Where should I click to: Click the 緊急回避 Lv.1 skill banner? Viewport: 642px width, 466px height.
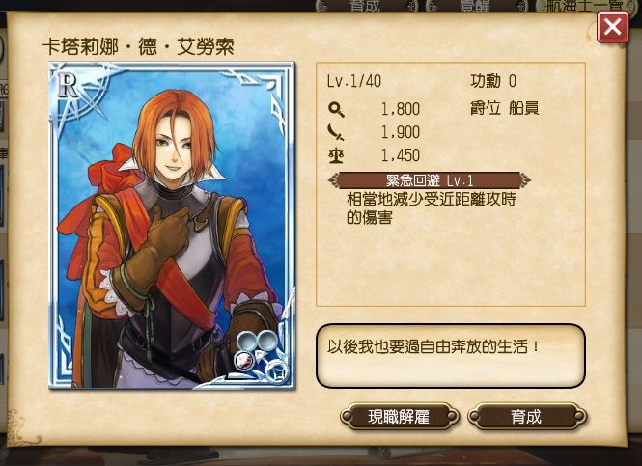pyautogui.click(x=430, y=180)
